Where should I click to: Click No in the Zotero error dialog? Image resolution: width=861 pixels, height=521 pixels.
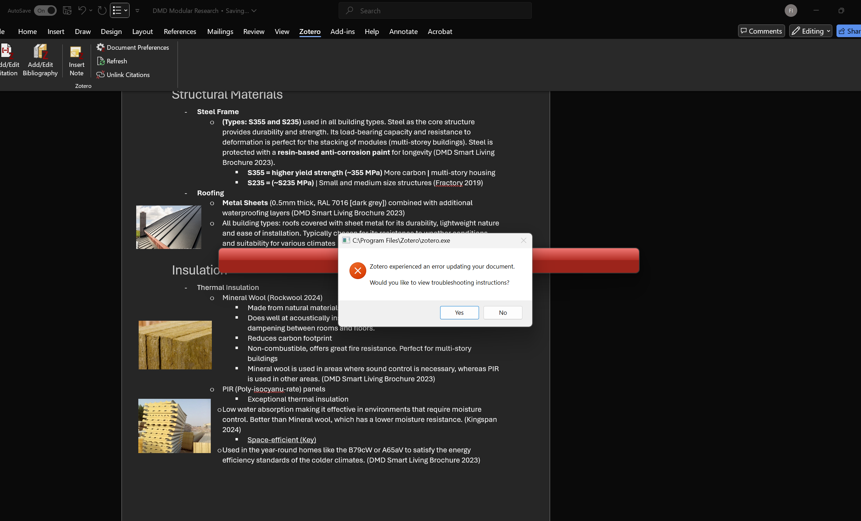[x=502, y=313]
